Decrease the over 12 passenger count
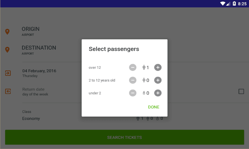This screenshot has width=249, height=149. click(133, 67)
